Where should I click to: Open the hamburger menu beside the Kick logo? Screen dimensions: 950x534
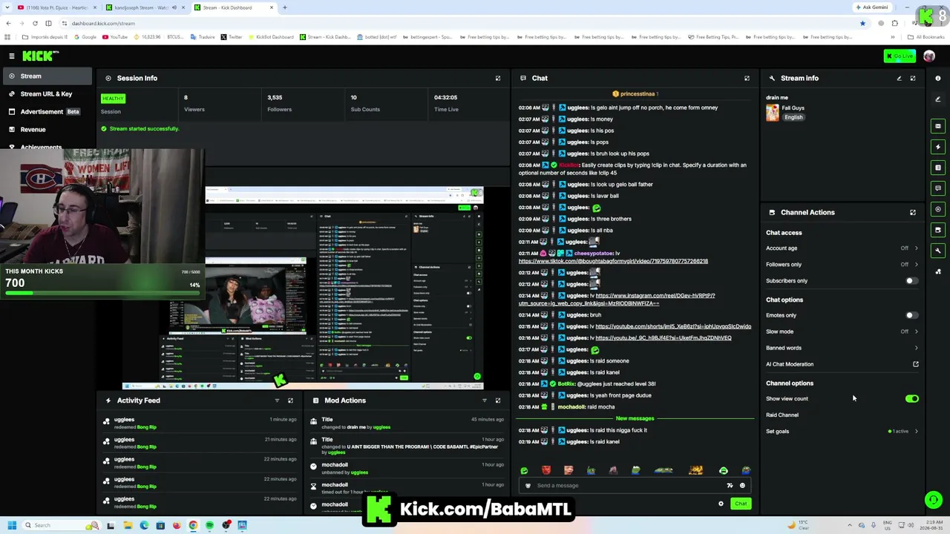pyautogui.click(x=11, y=56)
